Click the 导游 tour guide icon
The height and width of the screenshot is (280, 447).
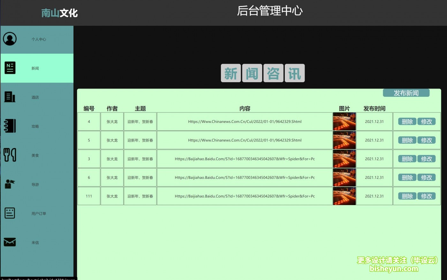[10, 184]
